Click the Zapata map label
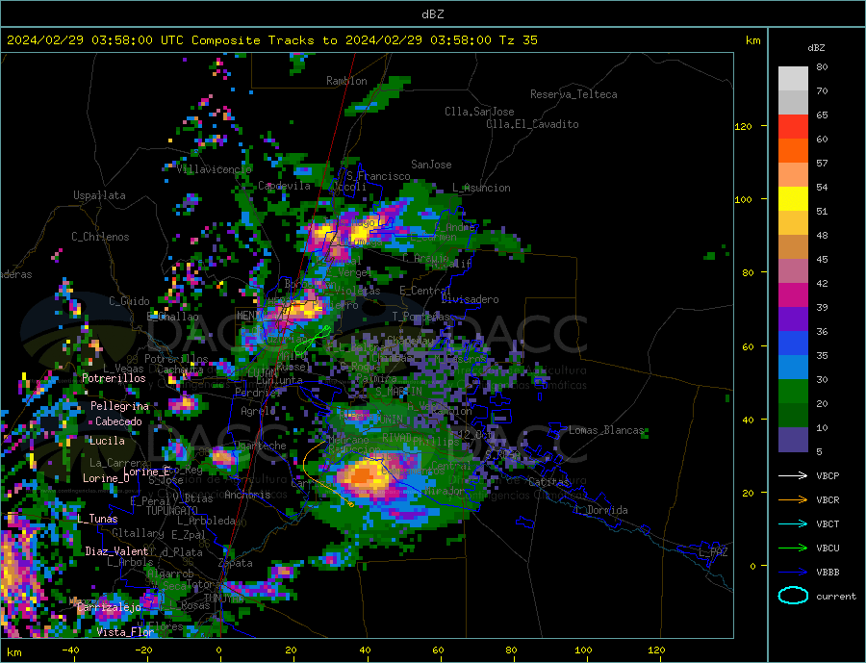This screenshot has height=663, width=866. click(x=236, y=564)
